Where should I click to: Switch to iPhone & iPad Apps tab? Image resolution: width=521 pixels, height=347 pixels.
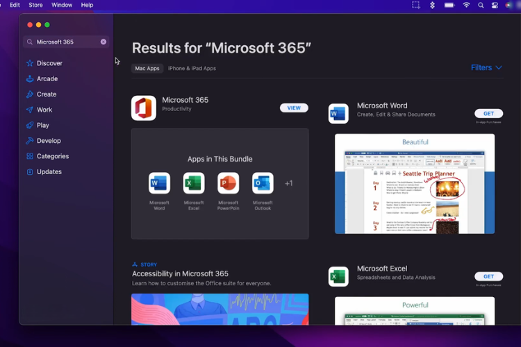pos(192,69)
